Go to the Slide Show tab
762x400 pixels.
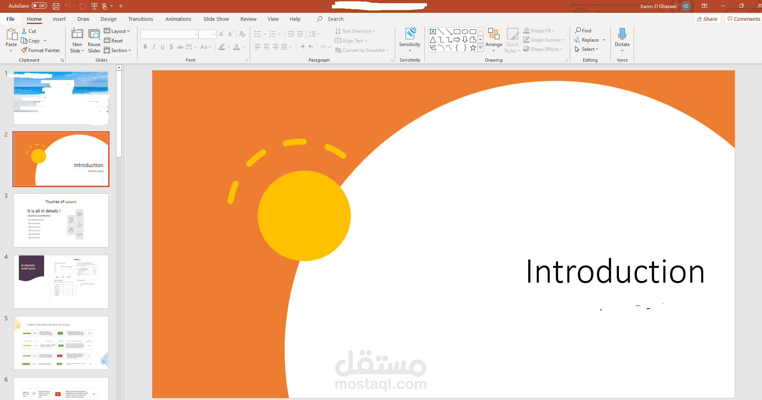click(216, 19)
